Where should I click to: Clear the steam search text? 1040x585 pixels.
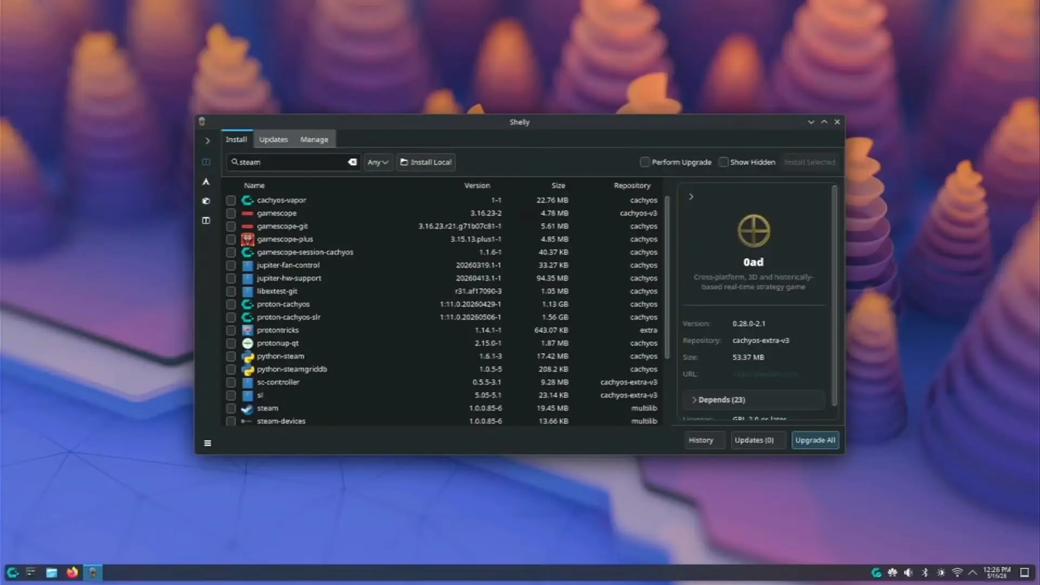tap(352, 162)
